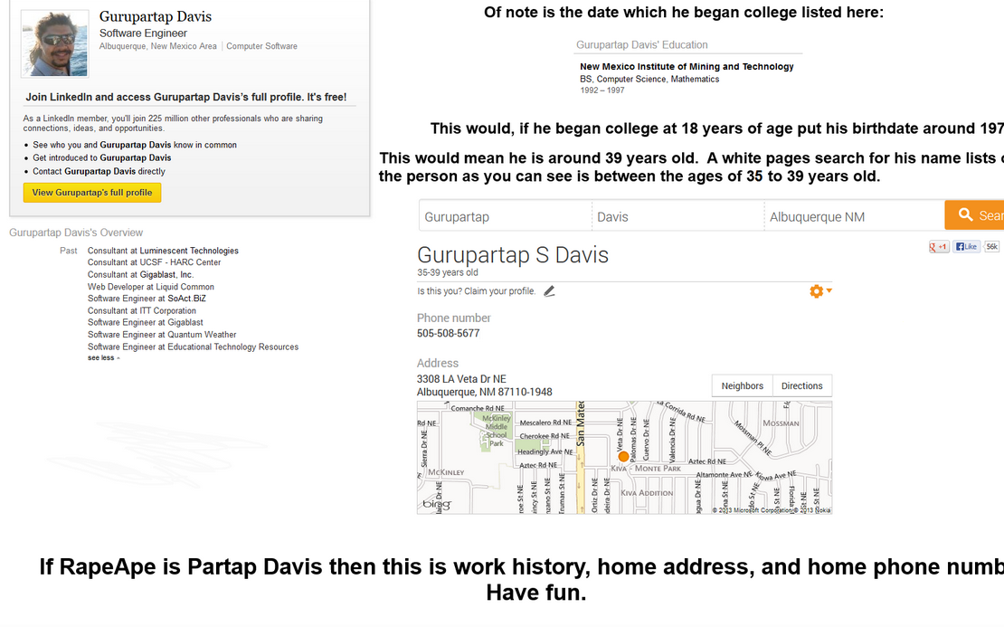
Task: Click 'Gurupartap Davis's Overview' heading
Action: (76, 233)
